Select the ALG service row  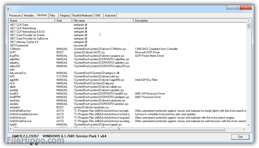pos(128,83)
